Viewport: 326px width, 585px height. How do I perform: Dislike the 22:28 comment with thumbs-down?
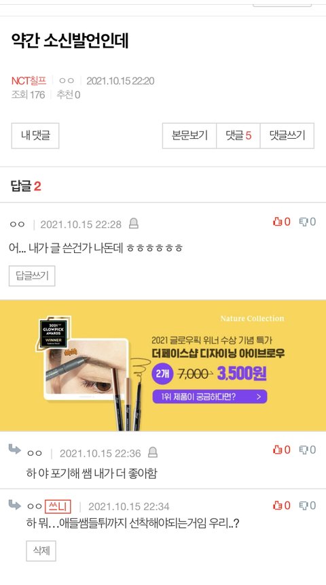point(308,222)
